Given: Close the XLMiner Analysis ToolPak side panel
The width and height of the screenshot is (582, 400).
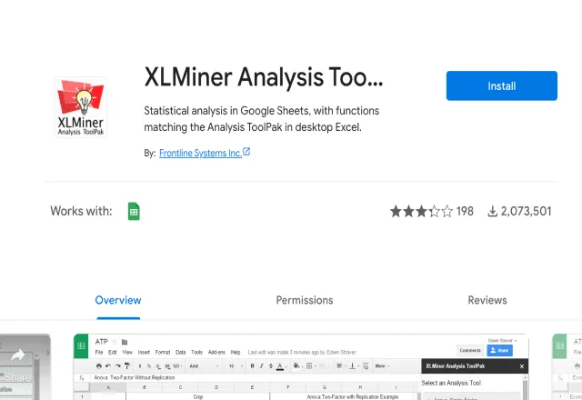Looking at the screenshot, I should 521,366.
